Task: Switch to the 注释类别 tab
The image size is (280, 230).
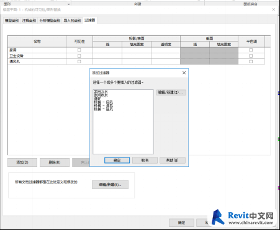Action: coord(29,20)
